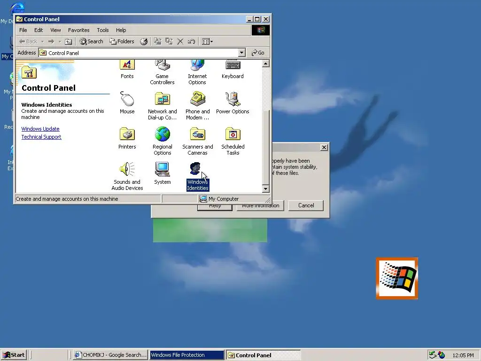The width and height of the screenshot is (481, 361).
Task: Expand the Address bar dropdown
Action: 242,53
